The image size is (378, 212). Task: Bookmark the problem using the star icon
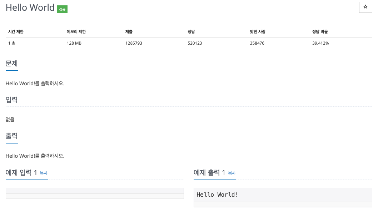[365, 7]
